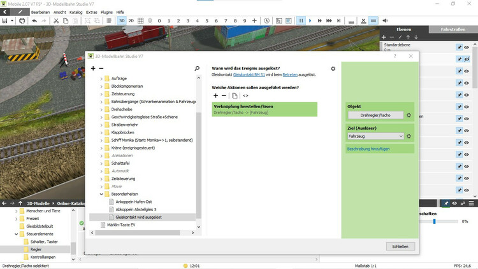Open the Ziel Fahrzeug dropdown
Image resolution: width=478 pixels, height=269 pixels.
point(376,136)
